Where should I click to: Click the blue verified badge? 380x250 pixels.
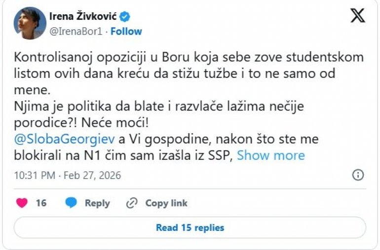(x=126, y=17)
